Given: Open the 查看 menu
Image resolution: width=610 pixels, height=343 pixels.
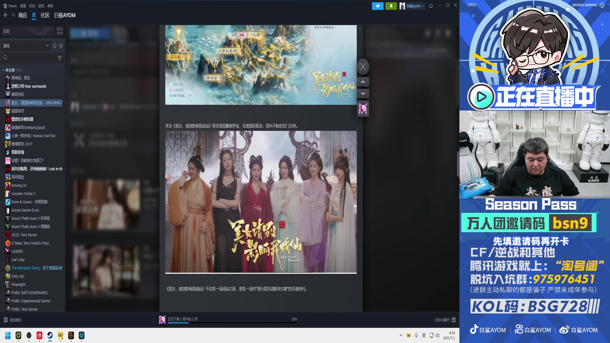Looking at the screenshot, I should pos(23,6).
